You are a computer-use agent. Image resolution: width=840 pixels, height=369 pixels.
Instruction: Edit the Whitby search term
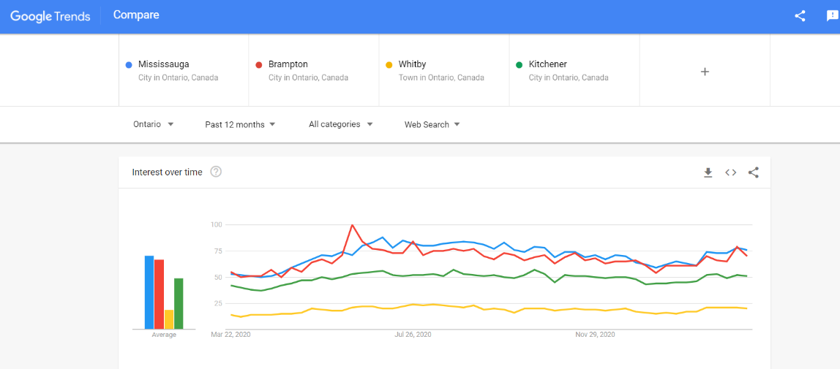pyautogui.click(x=412, y=64)
